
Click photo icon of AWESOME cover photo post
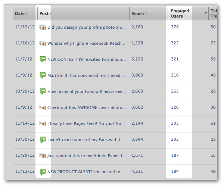coord(43,107)
